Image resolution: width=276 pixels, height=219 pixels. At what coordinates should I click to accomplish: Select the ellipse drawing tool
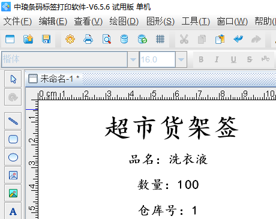(x=13, y=157)
